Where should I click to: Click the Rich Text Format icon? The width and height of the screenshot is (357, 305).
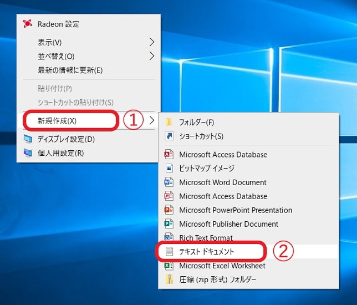click(x=169, y=237)
